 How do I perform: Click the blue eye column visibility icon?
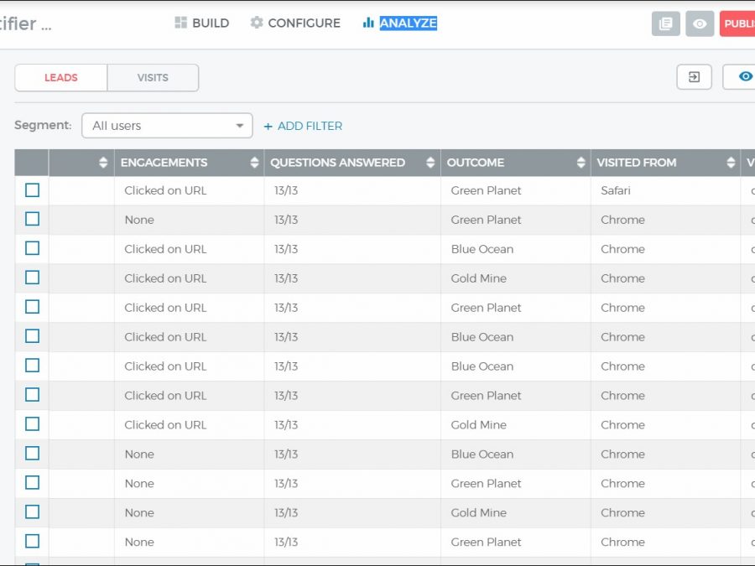(x=744, y=77)
